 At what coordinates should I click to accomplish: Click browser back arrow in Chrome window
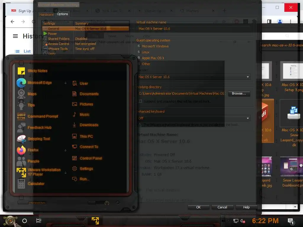[12, 21]
